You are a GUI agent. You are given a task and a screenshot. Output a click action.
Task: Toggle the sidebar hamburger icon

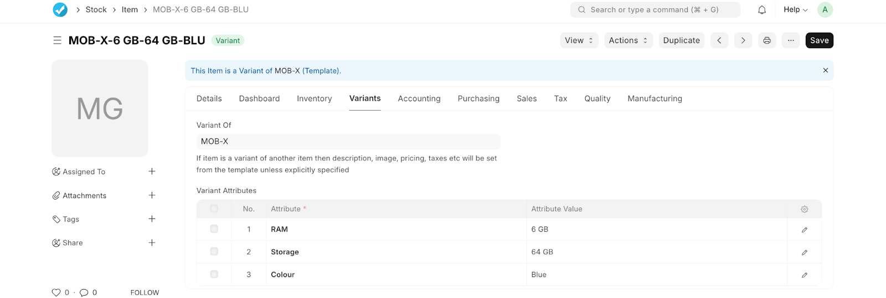[x=57, y=40]
